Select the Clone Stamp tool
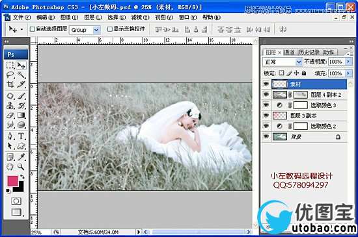The image size is (358, 237). (10, 105)
